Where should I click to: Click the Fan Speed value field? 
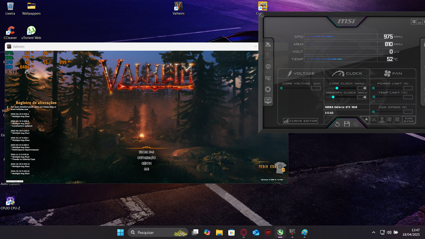coord(408,112)
